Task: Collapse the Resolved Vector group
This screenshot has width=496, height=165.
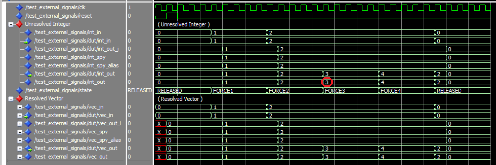Action: point(11,99)
